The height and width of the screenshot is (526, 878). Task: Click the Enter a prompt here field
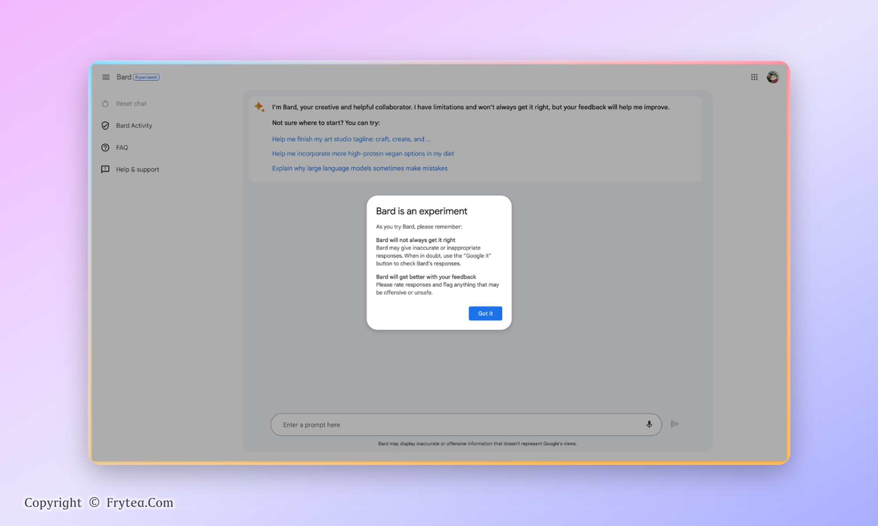click(457, 425)
